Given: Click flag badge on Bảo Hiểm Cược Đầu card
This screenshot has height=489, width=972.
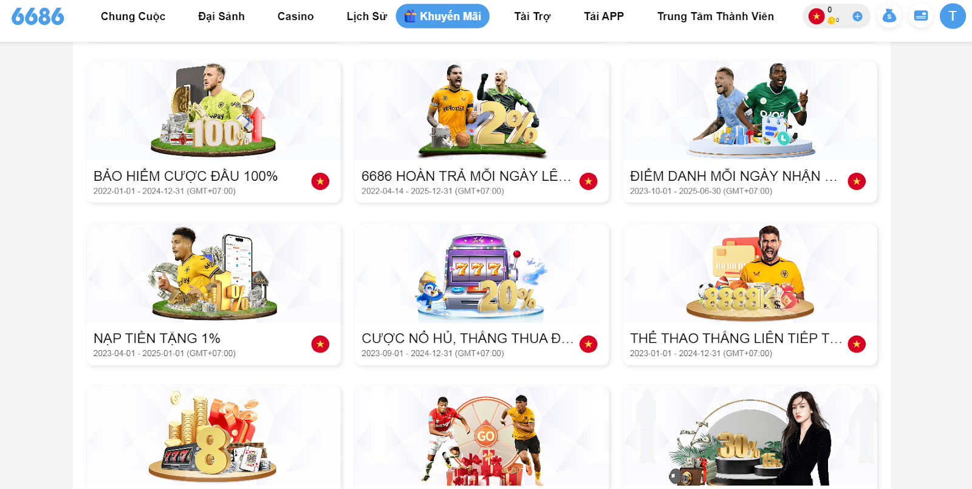Looking at the screenshot, I should 320,181.
